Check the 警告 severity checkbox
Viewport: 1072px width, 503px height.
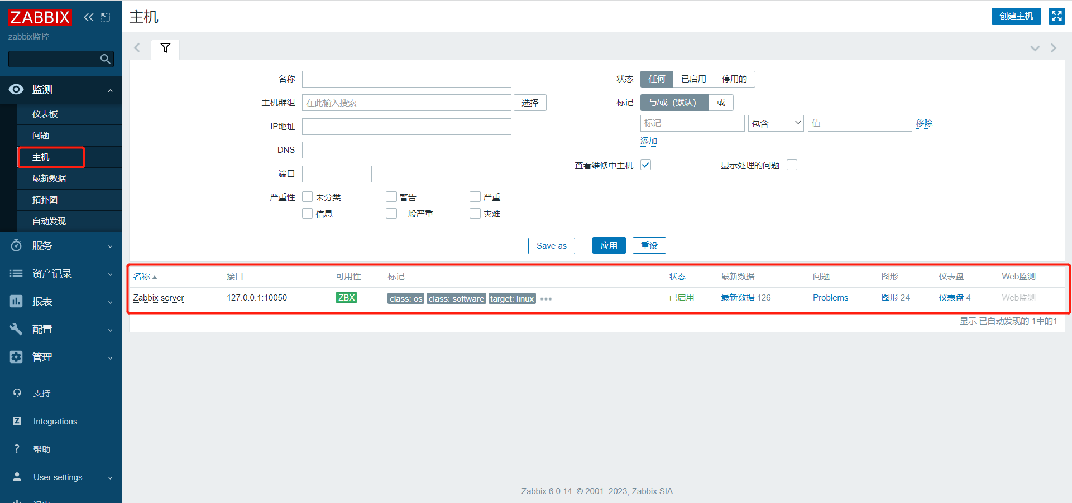point(391,197)
